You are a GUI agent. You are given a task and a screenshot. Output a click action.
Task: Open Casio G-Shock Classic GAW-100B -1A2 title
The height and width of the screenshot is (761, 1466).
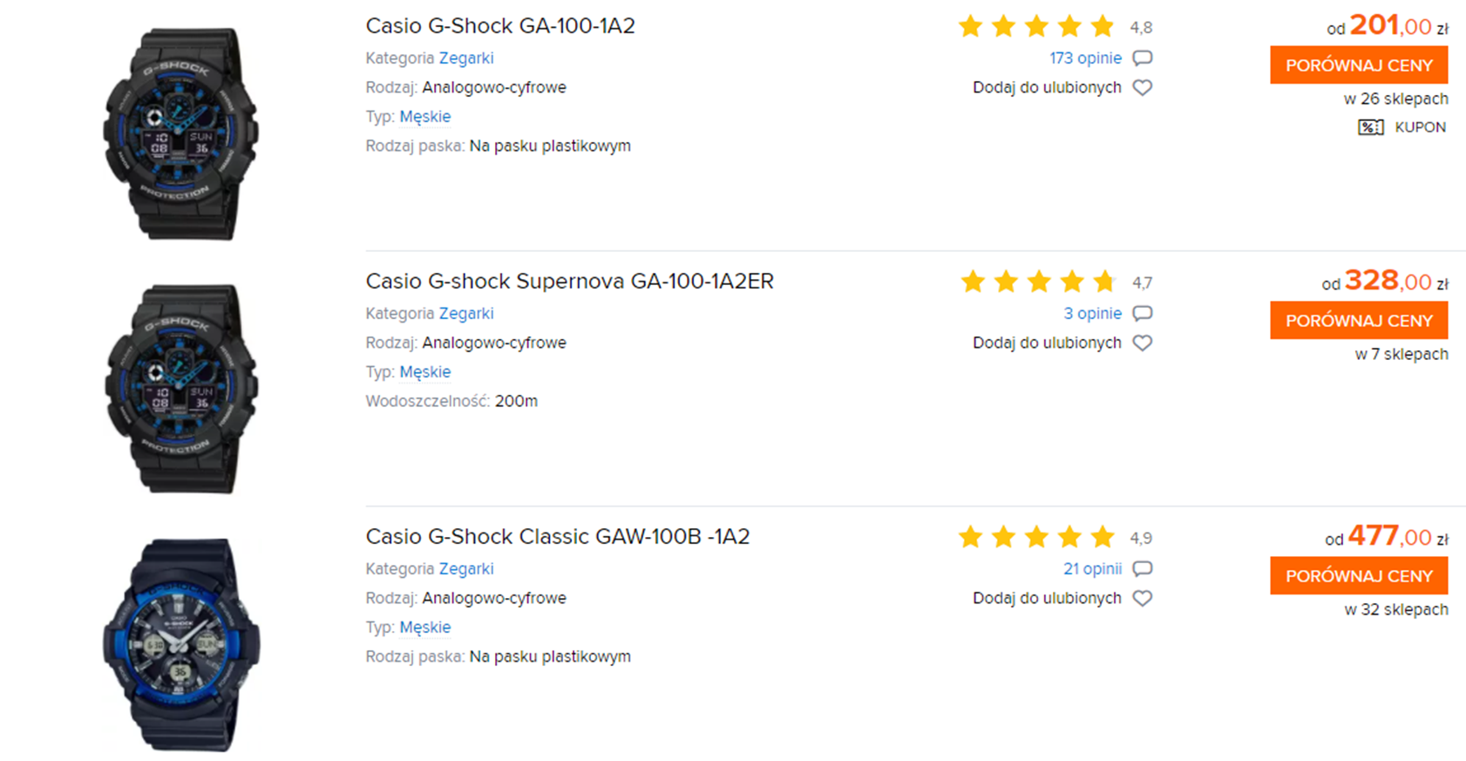tap(557, 536)
